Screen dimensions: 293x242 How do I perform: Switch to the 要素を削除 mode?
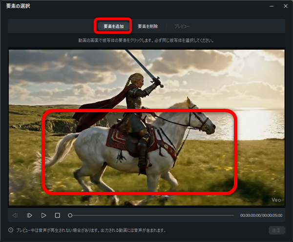(147, 26)
